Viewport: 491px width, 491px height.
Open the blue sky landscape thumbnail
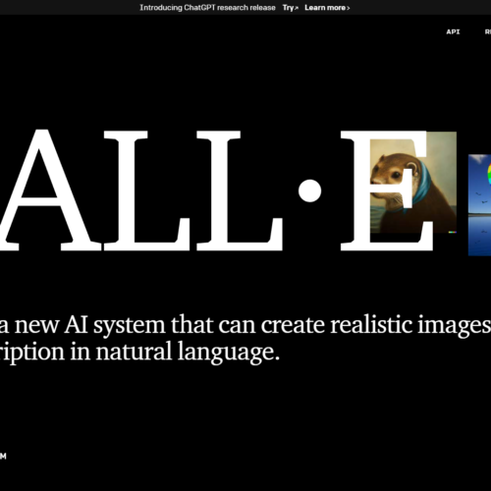pyautogui.click(x=479, y=205)
